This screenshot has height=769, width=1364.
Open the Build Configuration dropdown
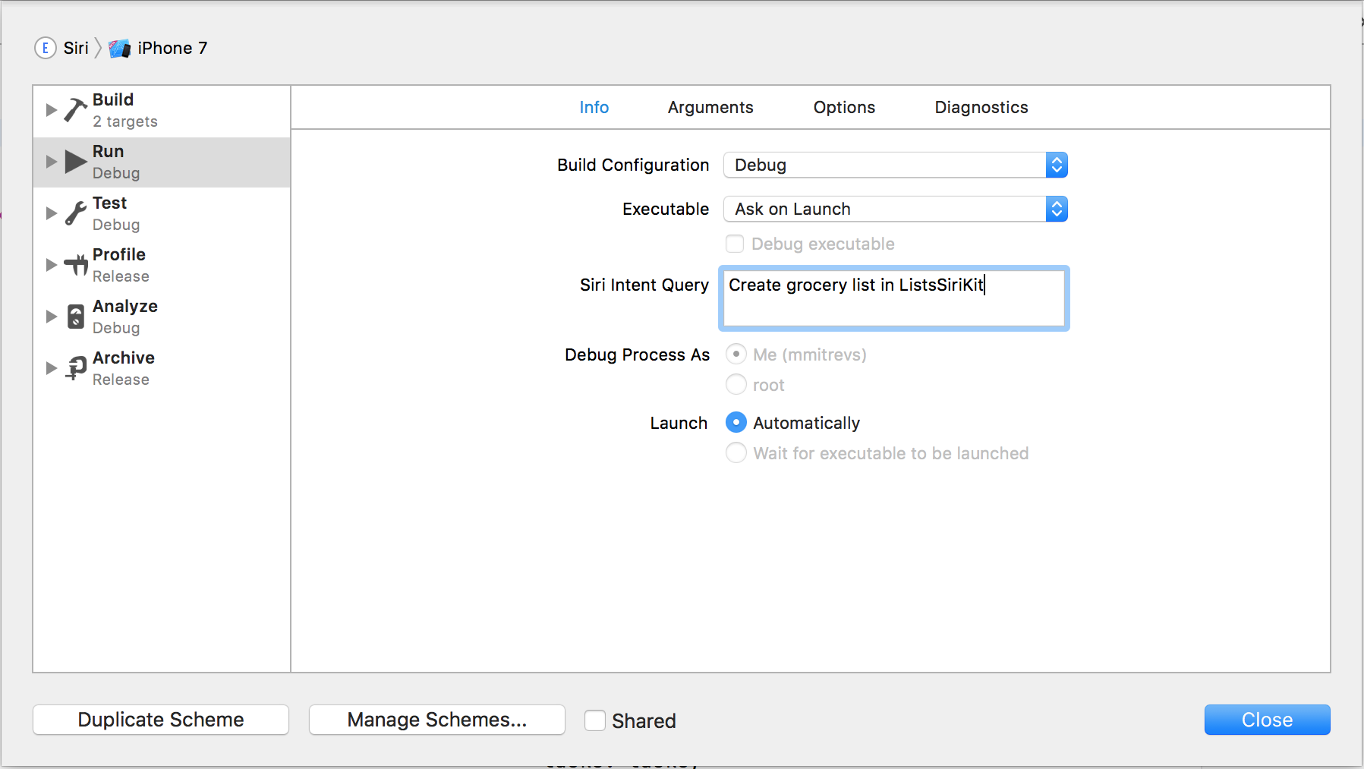(x=896, y=165)
